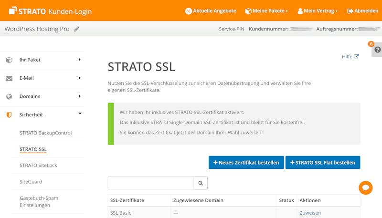Click the Abmelden logout icon
The height and width of the screenshot is (218, 382).
350,11
